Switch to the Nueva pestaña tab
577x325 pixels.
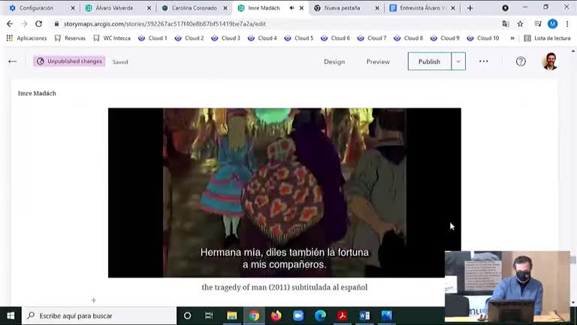(x=346, y=8)
